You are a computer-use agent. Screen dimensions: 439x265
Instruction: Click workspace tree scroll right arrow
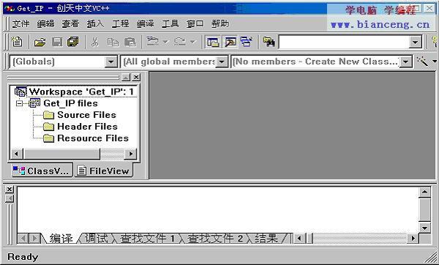(130, 154)
